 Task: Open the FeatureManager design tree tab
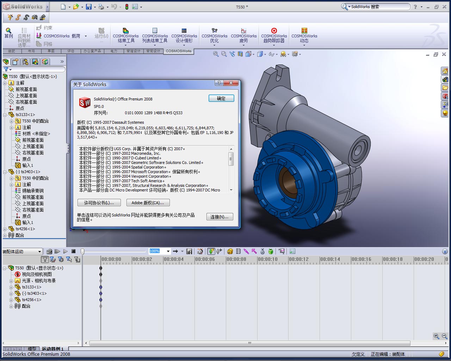[6, 62]
